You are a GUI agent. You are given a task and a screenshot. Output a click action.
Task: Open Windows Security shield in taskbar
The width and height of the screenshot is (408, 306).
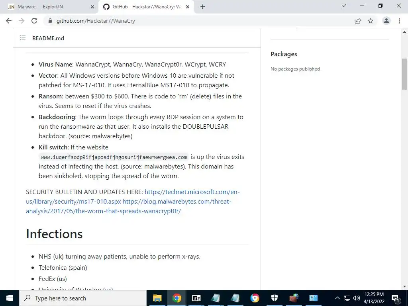point(275,298)
